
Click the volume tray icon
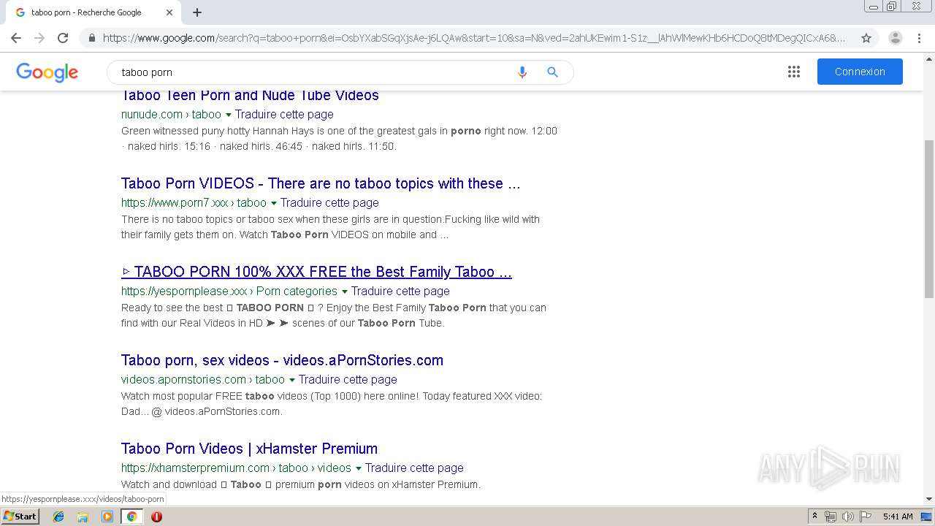pyautogui.click(x=847, y=517)
